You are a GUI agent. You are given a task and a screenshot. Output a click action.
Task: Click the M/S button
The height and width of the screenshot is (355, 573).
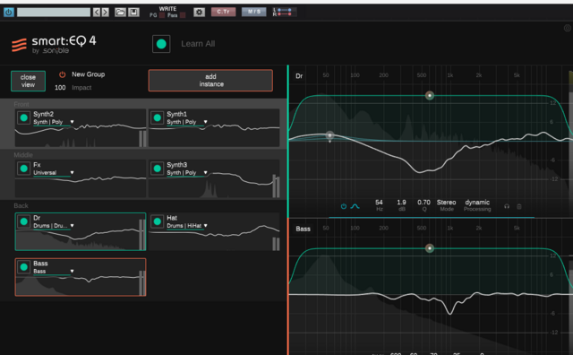(254, 12)
